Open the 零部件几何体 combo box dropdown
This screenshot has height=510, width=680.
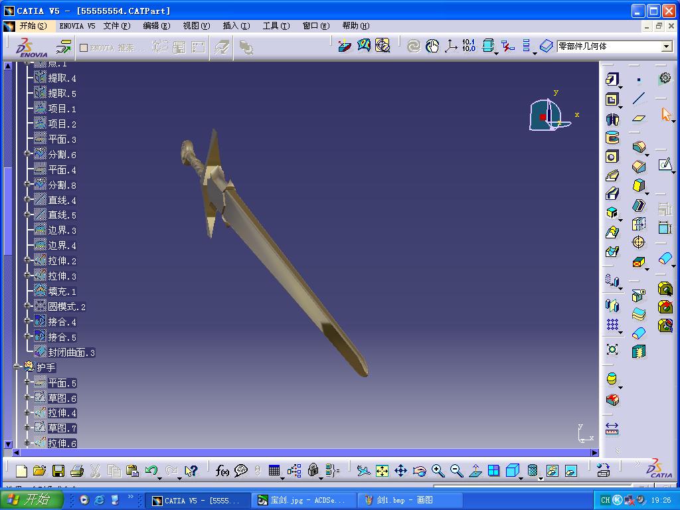pyautogui.click(x=667, y=46)
